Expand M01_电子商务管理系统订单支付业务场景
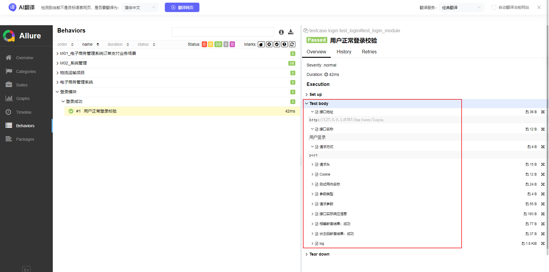 tap(176, 54)
